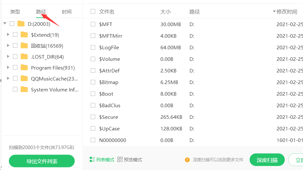This screenshot has height=170, width=303.
Task: Click the QQMusicCache folder icon
Action: [x=24, y=79]
